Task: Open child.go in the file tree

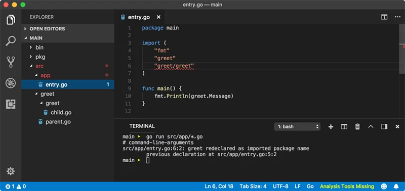Action: [x=61, y=112]
